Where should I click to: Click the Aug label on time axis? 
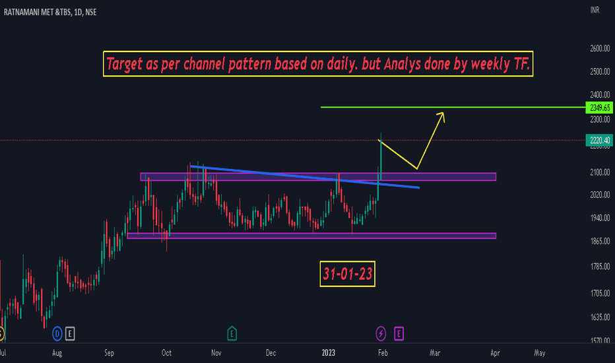57,353
